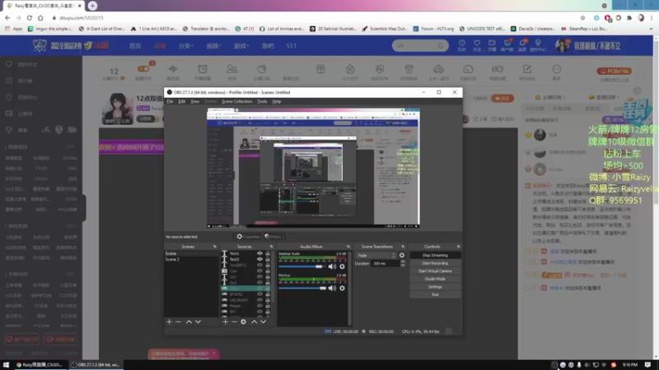Open the audio waveform icon in streamer toolbar

(173, 69)
